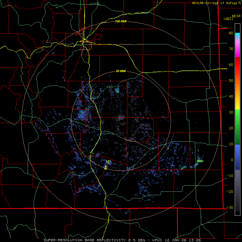The image size is (242, 242).
Task: Click the SUPER-RESOLUTION BASE REFLECTIVITY caption text
Action: pos(85,240)
